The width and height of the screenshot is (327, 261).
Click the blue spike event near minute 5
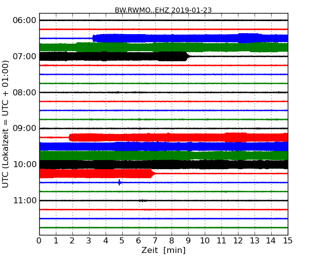point(119,182)
